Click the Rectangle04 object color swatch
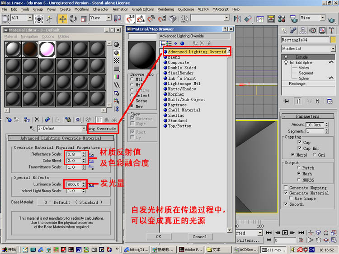This screenshot has height=254, width=339. [333, 40]
